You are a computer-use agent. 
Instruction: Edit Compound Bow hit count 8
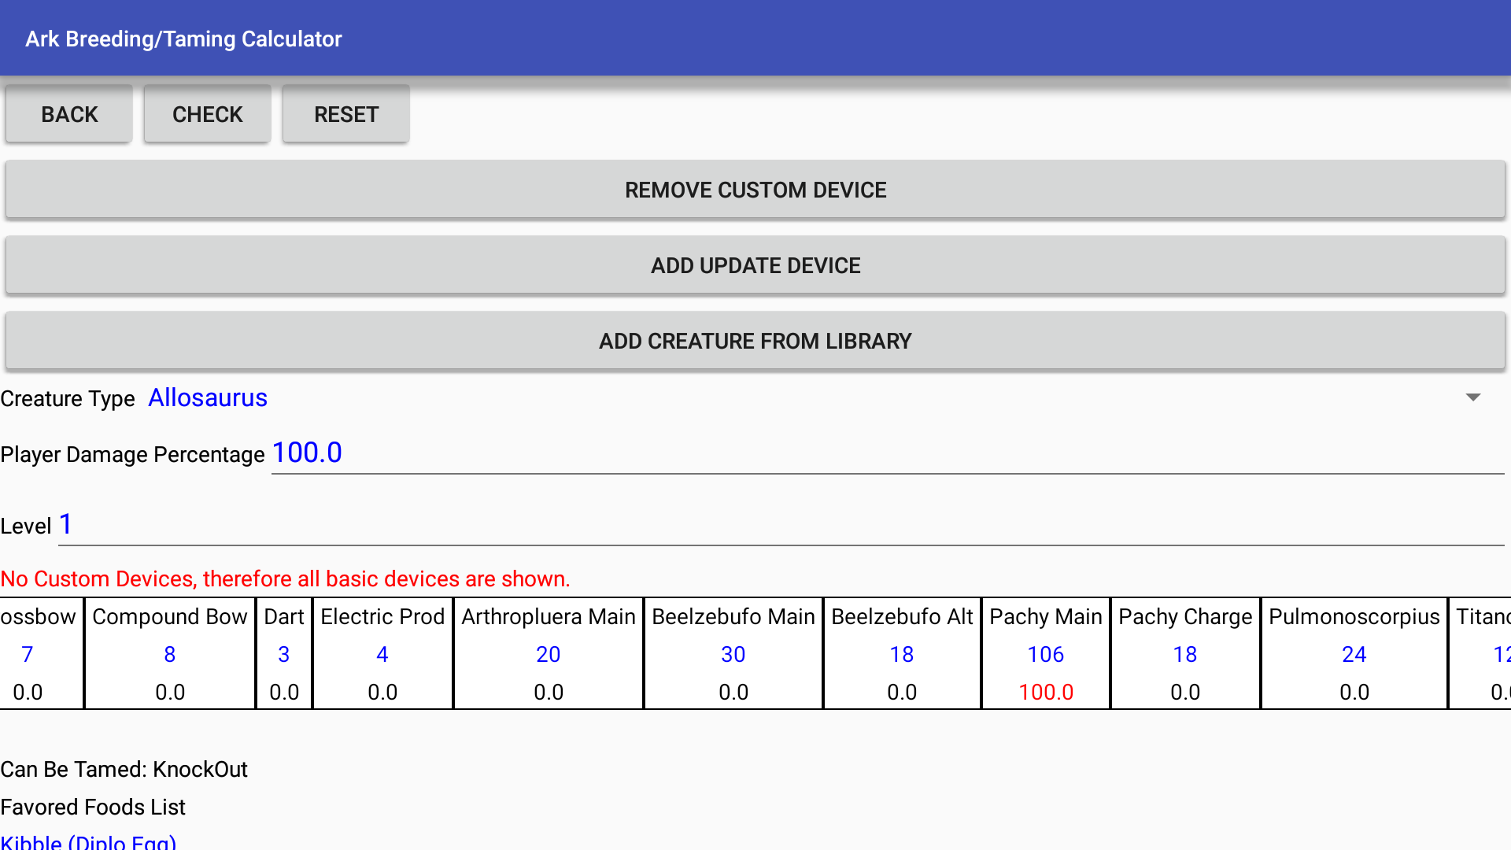(x=170, y=654)
